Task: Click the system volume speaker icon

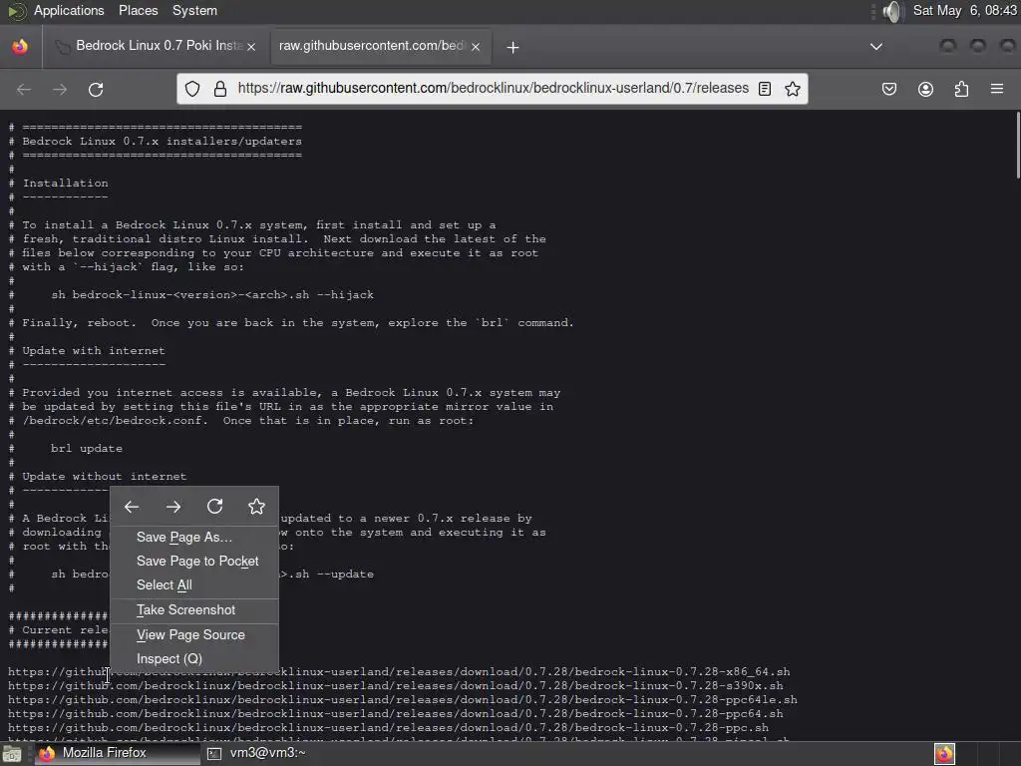Action: coord(892,11)
